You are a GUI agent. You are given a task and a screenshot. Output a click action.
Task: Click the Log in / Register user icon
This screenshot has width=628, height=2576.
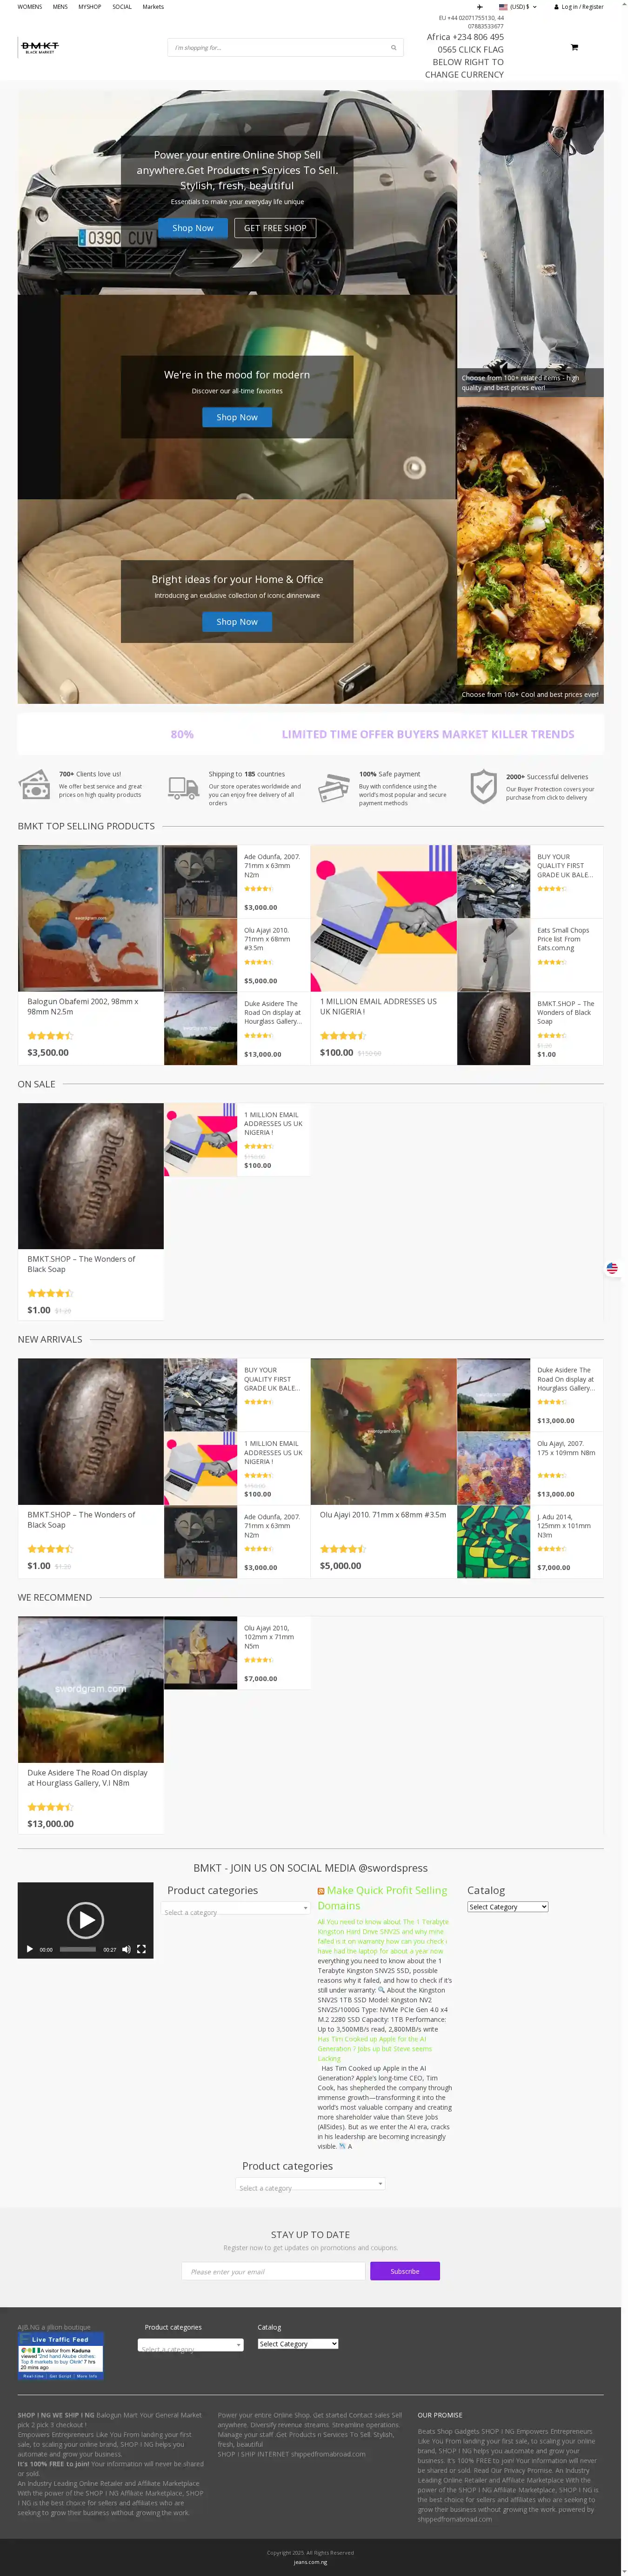pos(556,7)
